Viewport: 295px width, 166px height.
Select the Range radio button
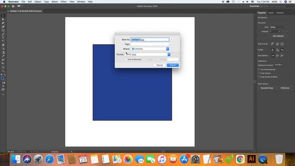(x=158, y=59)
